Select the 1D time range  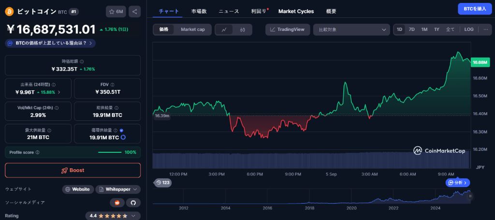coord(399,29)
